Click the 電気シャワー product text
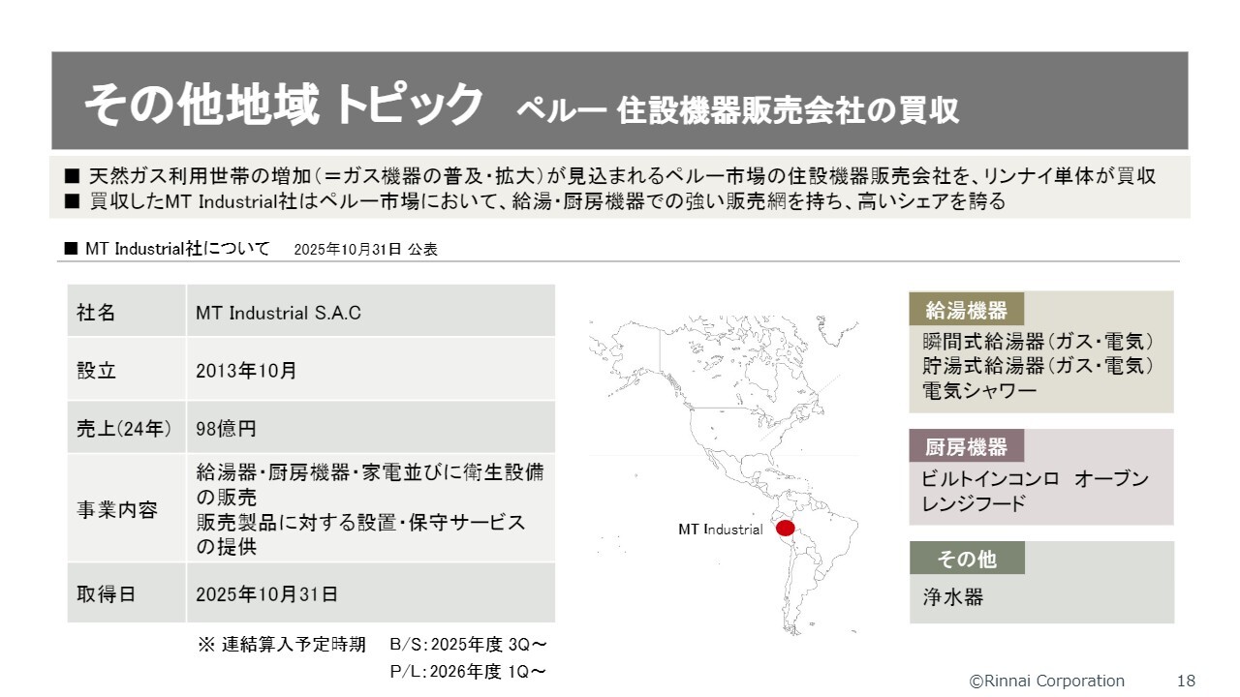 pos(979,390)
